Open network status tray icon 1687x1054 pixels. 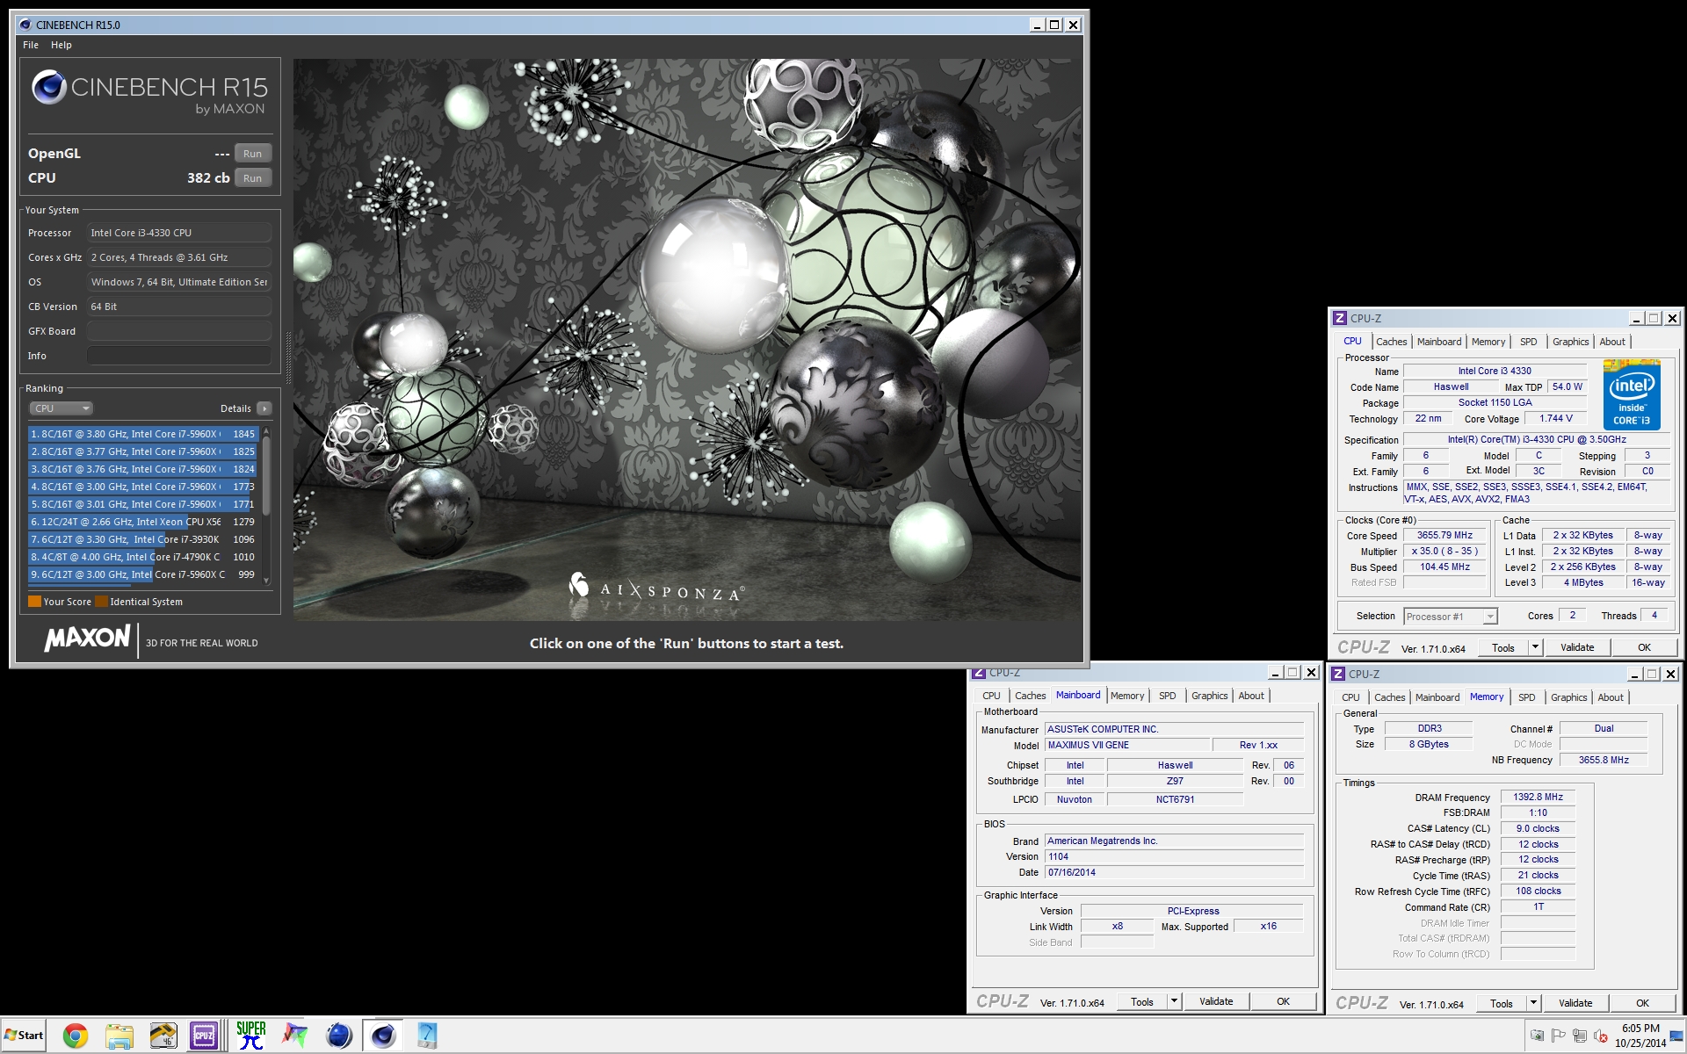(1579, 1036)
